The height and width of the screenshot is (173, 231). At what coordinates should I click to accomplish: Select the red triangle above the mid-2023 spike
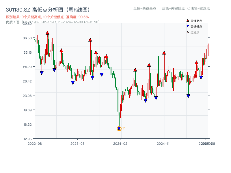90,40
